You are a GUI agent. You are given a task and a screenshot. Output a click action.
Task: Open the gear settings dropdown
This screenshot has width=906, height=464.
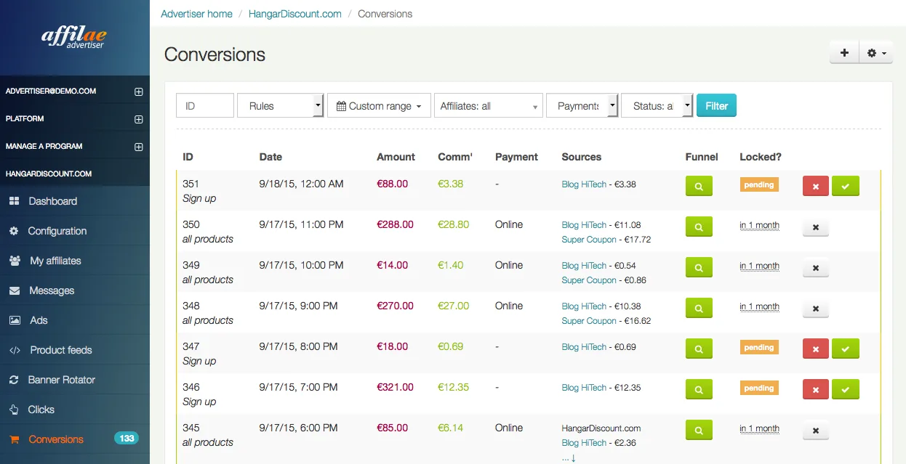click(x=876, y=53)
